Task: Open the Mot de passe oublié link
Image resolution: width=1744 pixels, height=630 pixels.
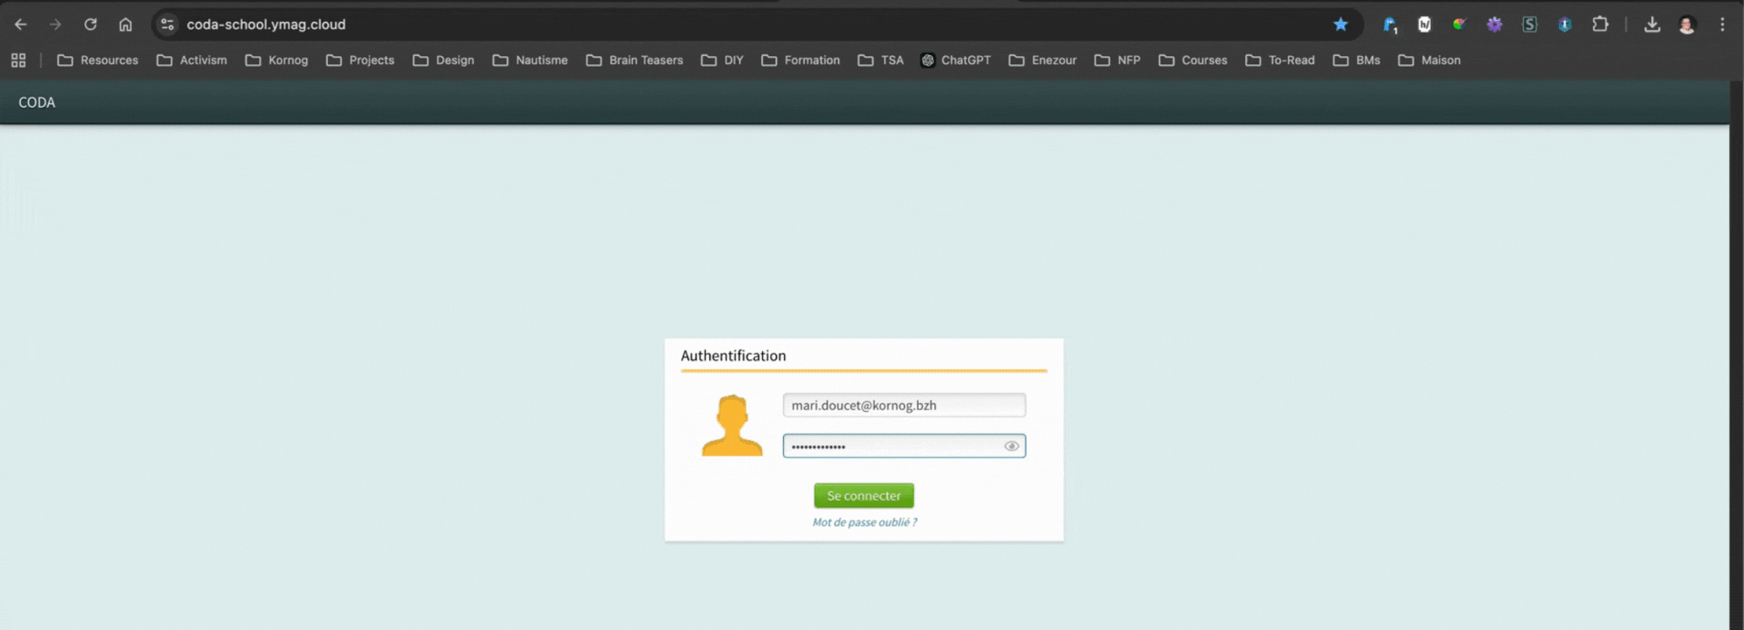Action: (x=864, y=522)
